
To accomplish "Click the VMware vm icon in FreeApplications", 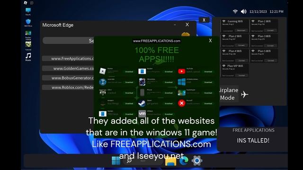I will tap(142, 114).
